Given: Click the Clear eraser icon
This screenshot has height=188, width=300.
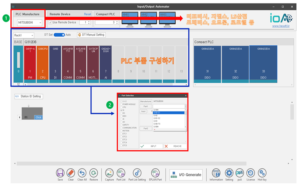Looking at the screenshot, I should point(71,173).
